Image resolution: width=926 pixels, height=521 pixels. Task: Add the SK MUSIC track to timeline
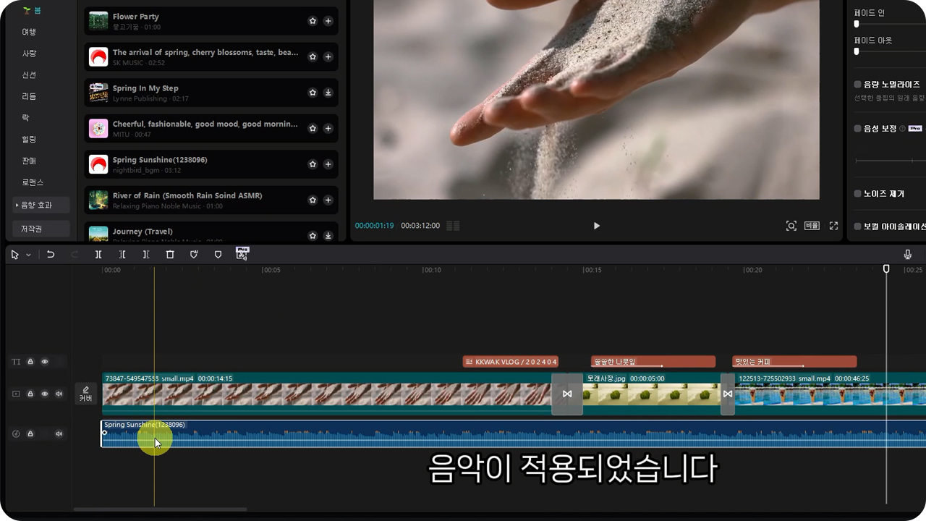[x=328, y=56]
